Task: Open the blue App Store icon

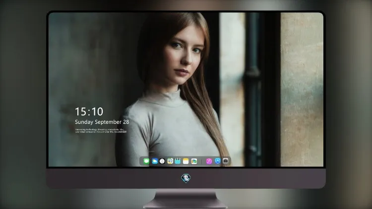Action: coord(218,161)
